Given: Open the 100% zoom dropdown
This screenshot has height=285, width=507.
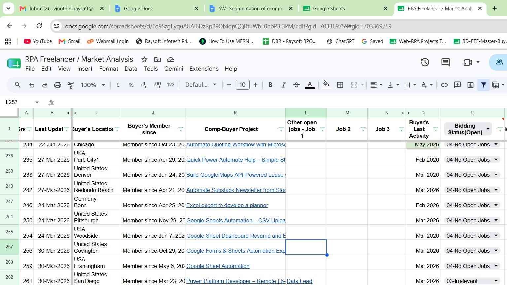Looking at the screenshot, I should pyautogui.click(x=93, y=85).
